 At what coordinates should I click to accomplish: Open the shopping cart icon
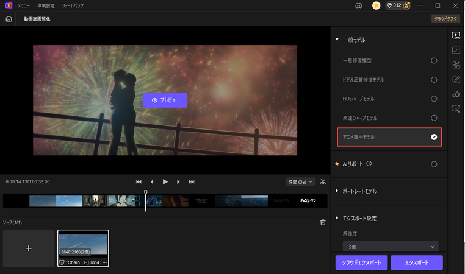click(376, 5)
